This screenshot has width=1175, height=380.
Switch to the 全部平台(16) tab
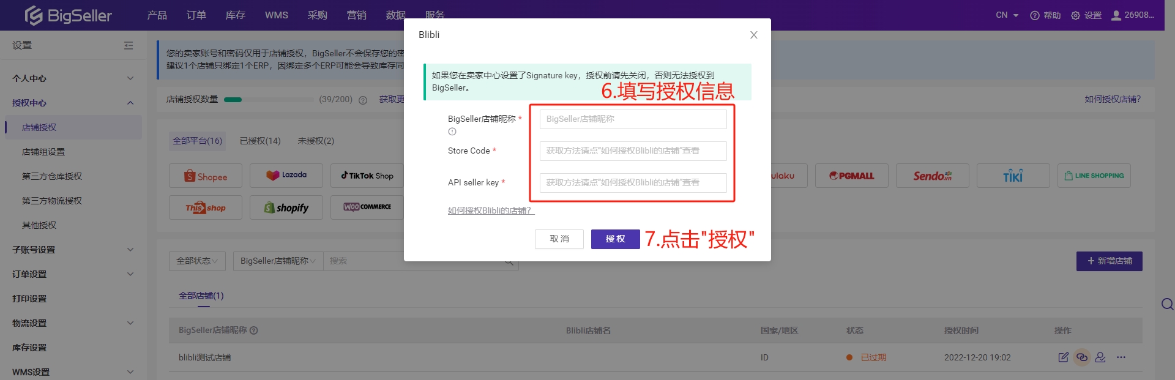[x=197, y=141]
